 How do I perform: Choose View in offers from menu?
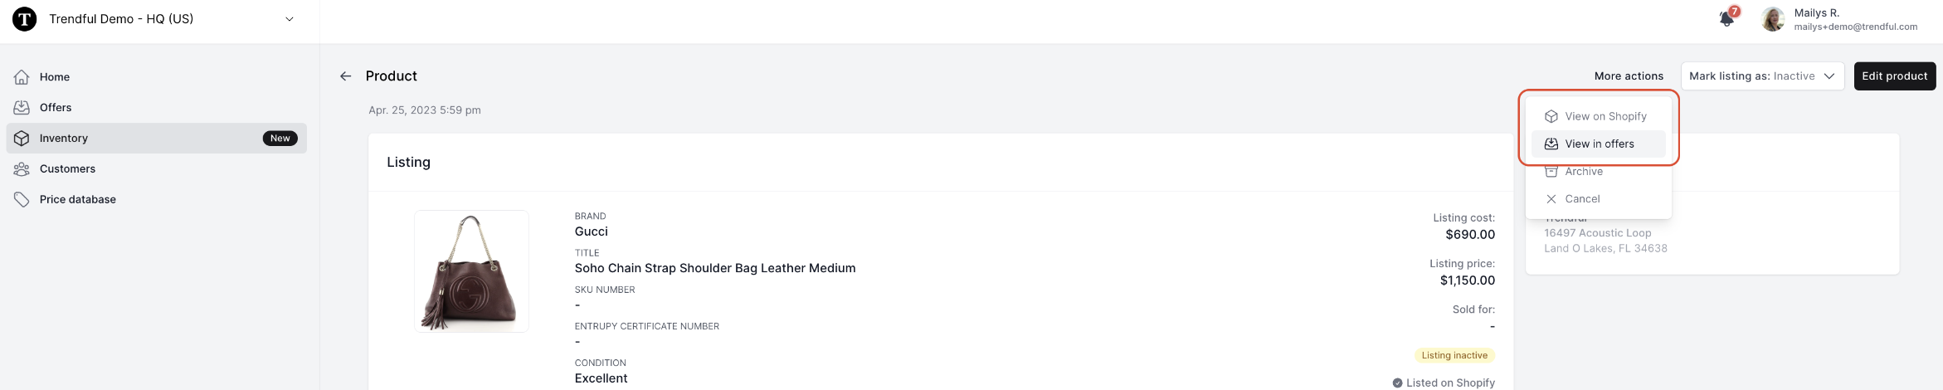1598,144
